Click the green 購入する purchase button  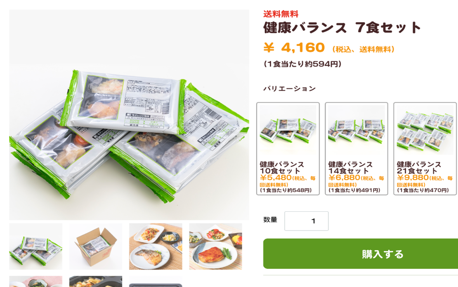click(x=361, y=254)
